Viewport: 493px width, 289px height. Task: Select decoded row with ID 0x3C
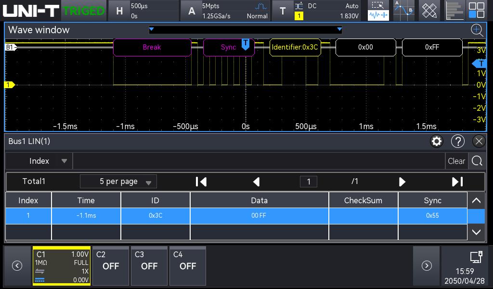pos(236,216)
